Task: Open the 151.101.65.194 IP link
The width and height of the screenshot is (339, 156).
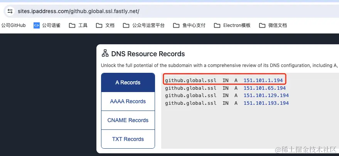Action: coord(265,88)
